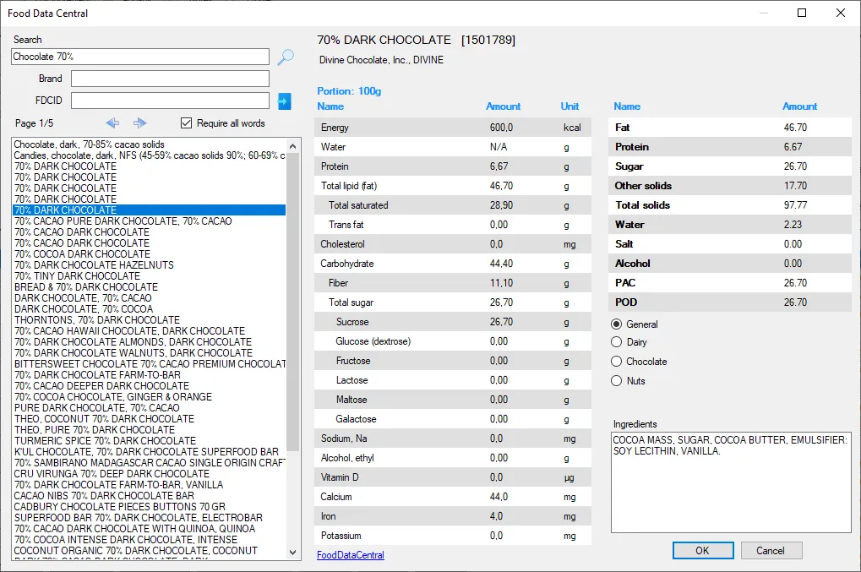The width and height of the screenshot is (861, 572).
Task: Select the Dairy radio button
Action: (x=617, y=342)
